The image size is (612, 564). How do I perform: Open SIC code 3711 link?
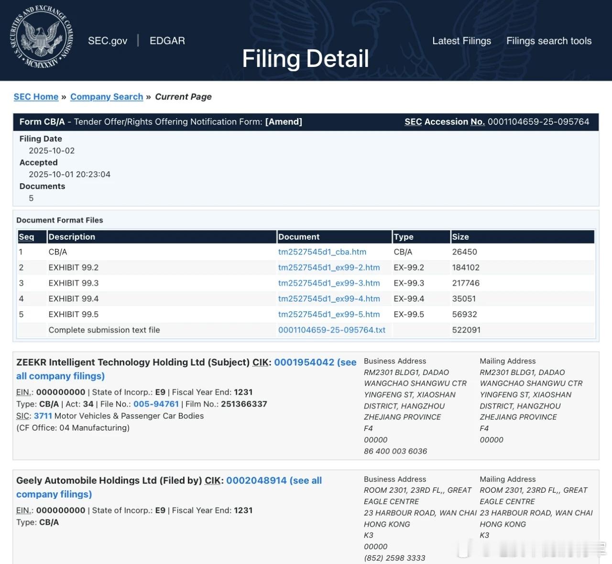(43, 416)
